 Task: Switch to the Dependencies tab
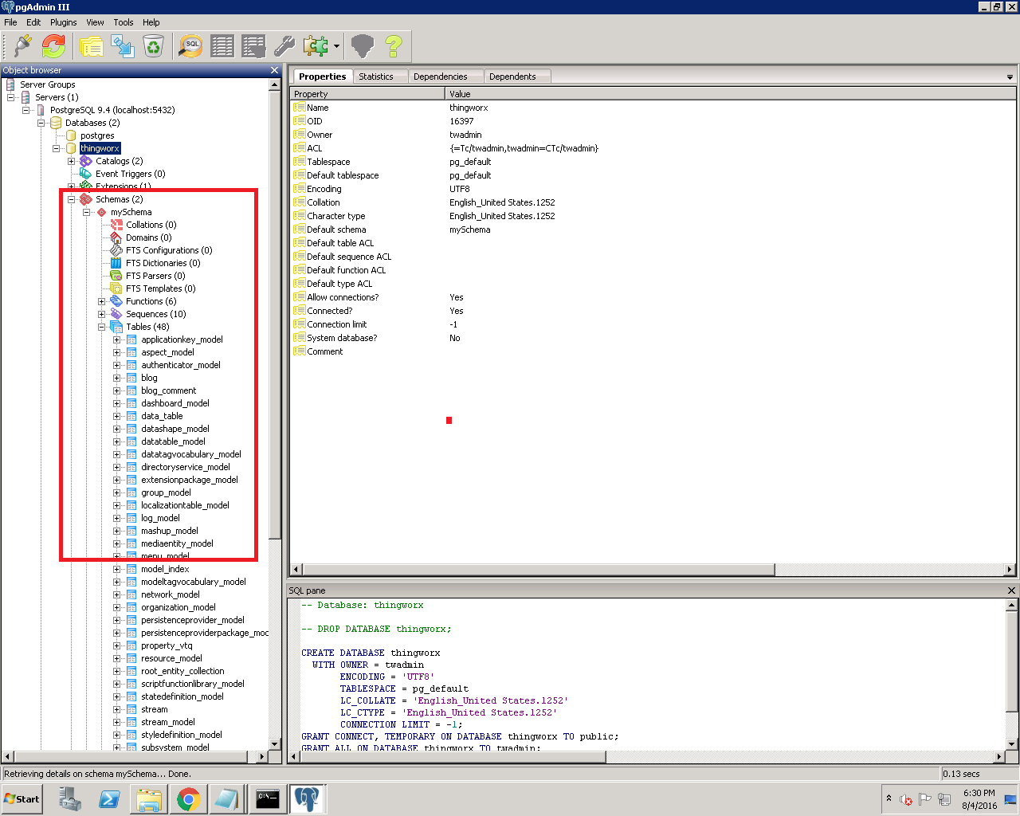(x=441, y=76)
